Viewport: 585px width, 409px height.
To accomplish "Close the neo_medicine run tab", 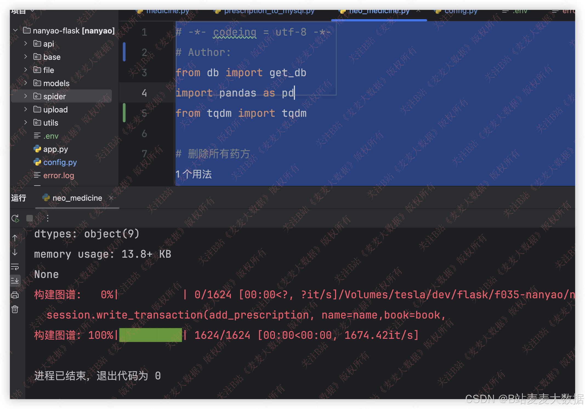I will 111,198.
